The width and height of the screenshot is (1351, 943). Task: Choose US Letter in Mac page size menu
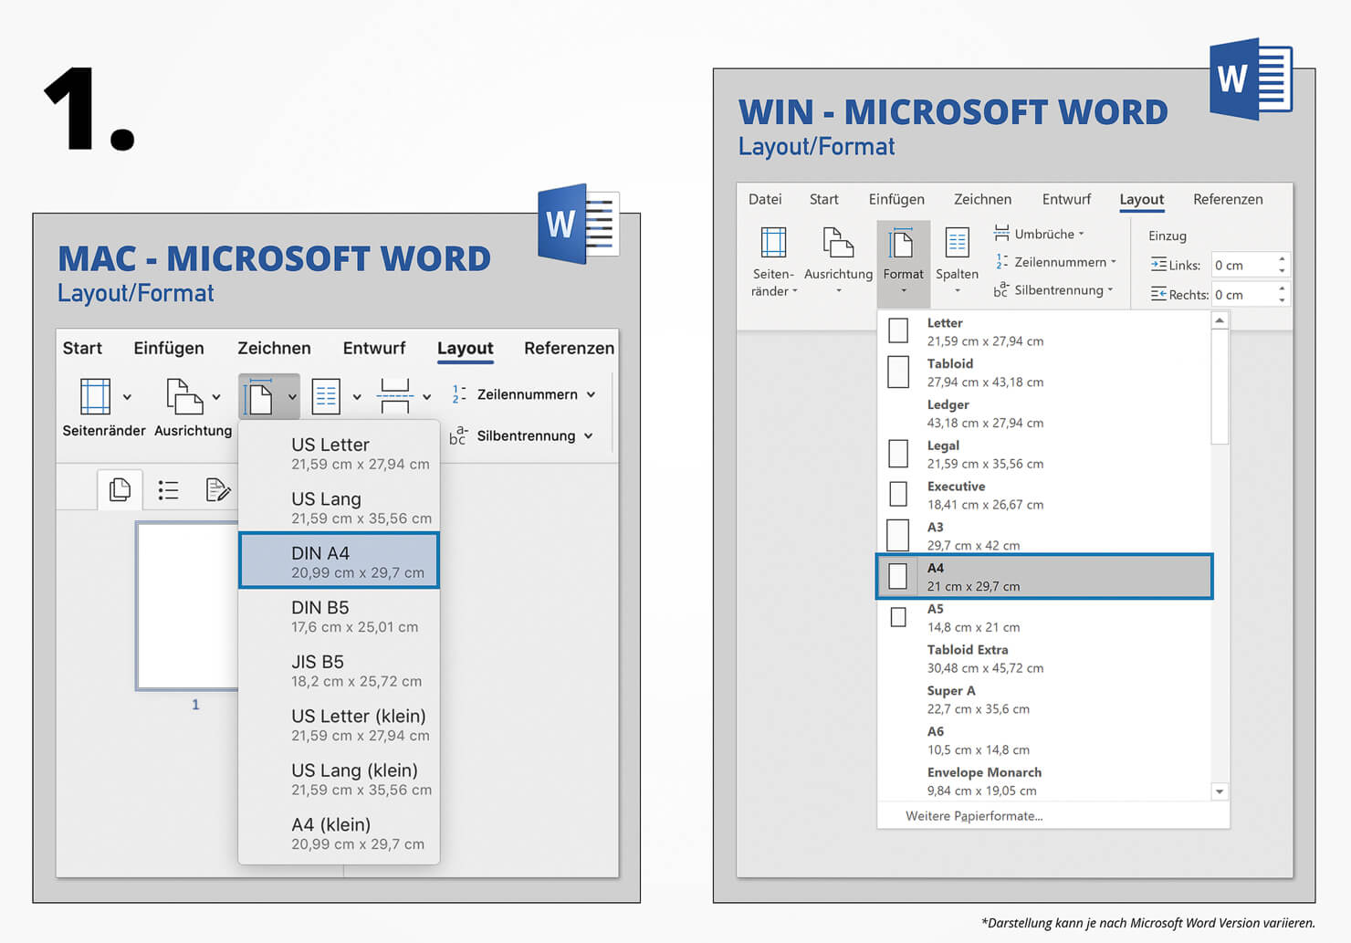tap(339, 453)
